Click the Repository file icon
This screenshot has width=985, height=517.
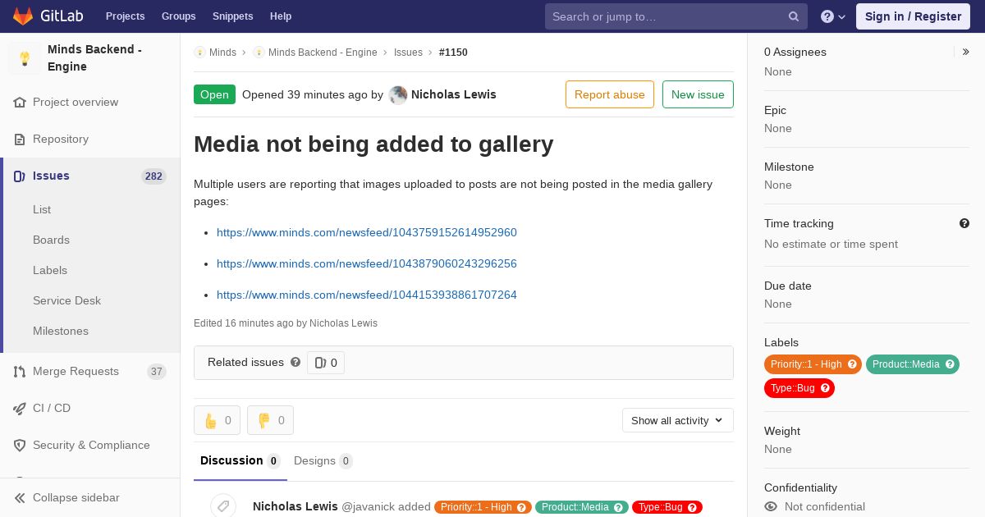point(20,140)
